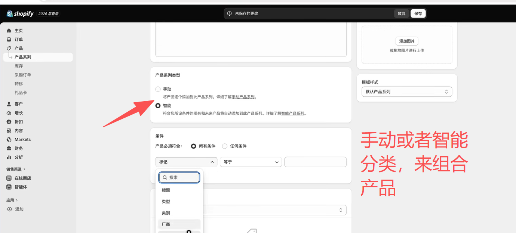
Task: Click the 2026 年春季 edition badge
Action: click(48, 14)
